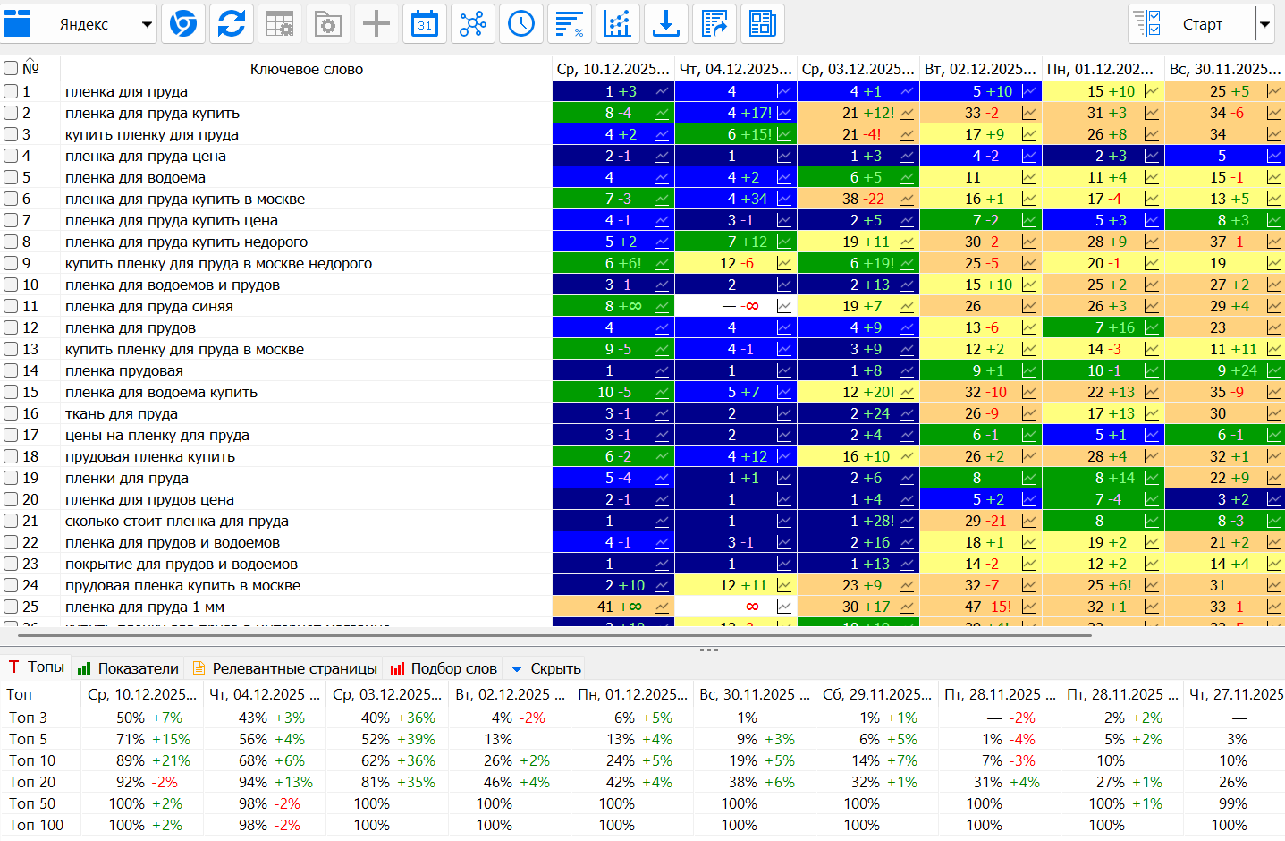Viewport: 1285px width, 841px height.
Task: Click the sort percent bars icon
Action: tap(570, 23)
